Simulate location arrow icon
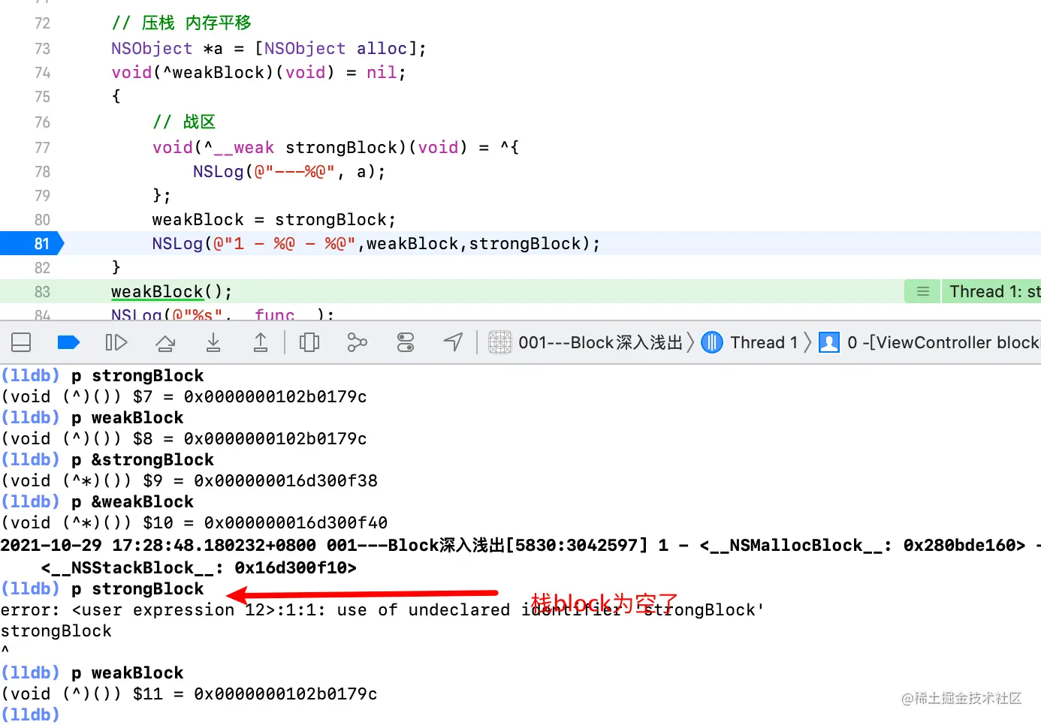 click(453, 343)
